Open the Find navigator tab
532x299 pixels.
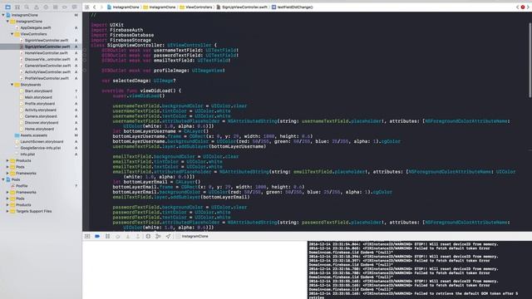(x=27, y=7)
